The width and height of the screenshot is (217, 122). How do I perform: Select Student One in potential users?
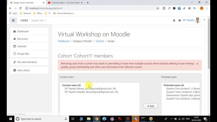183,88
